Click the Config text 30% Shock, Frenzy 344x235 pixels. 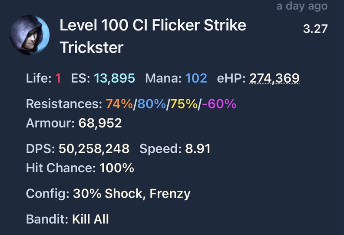[132, 193]
